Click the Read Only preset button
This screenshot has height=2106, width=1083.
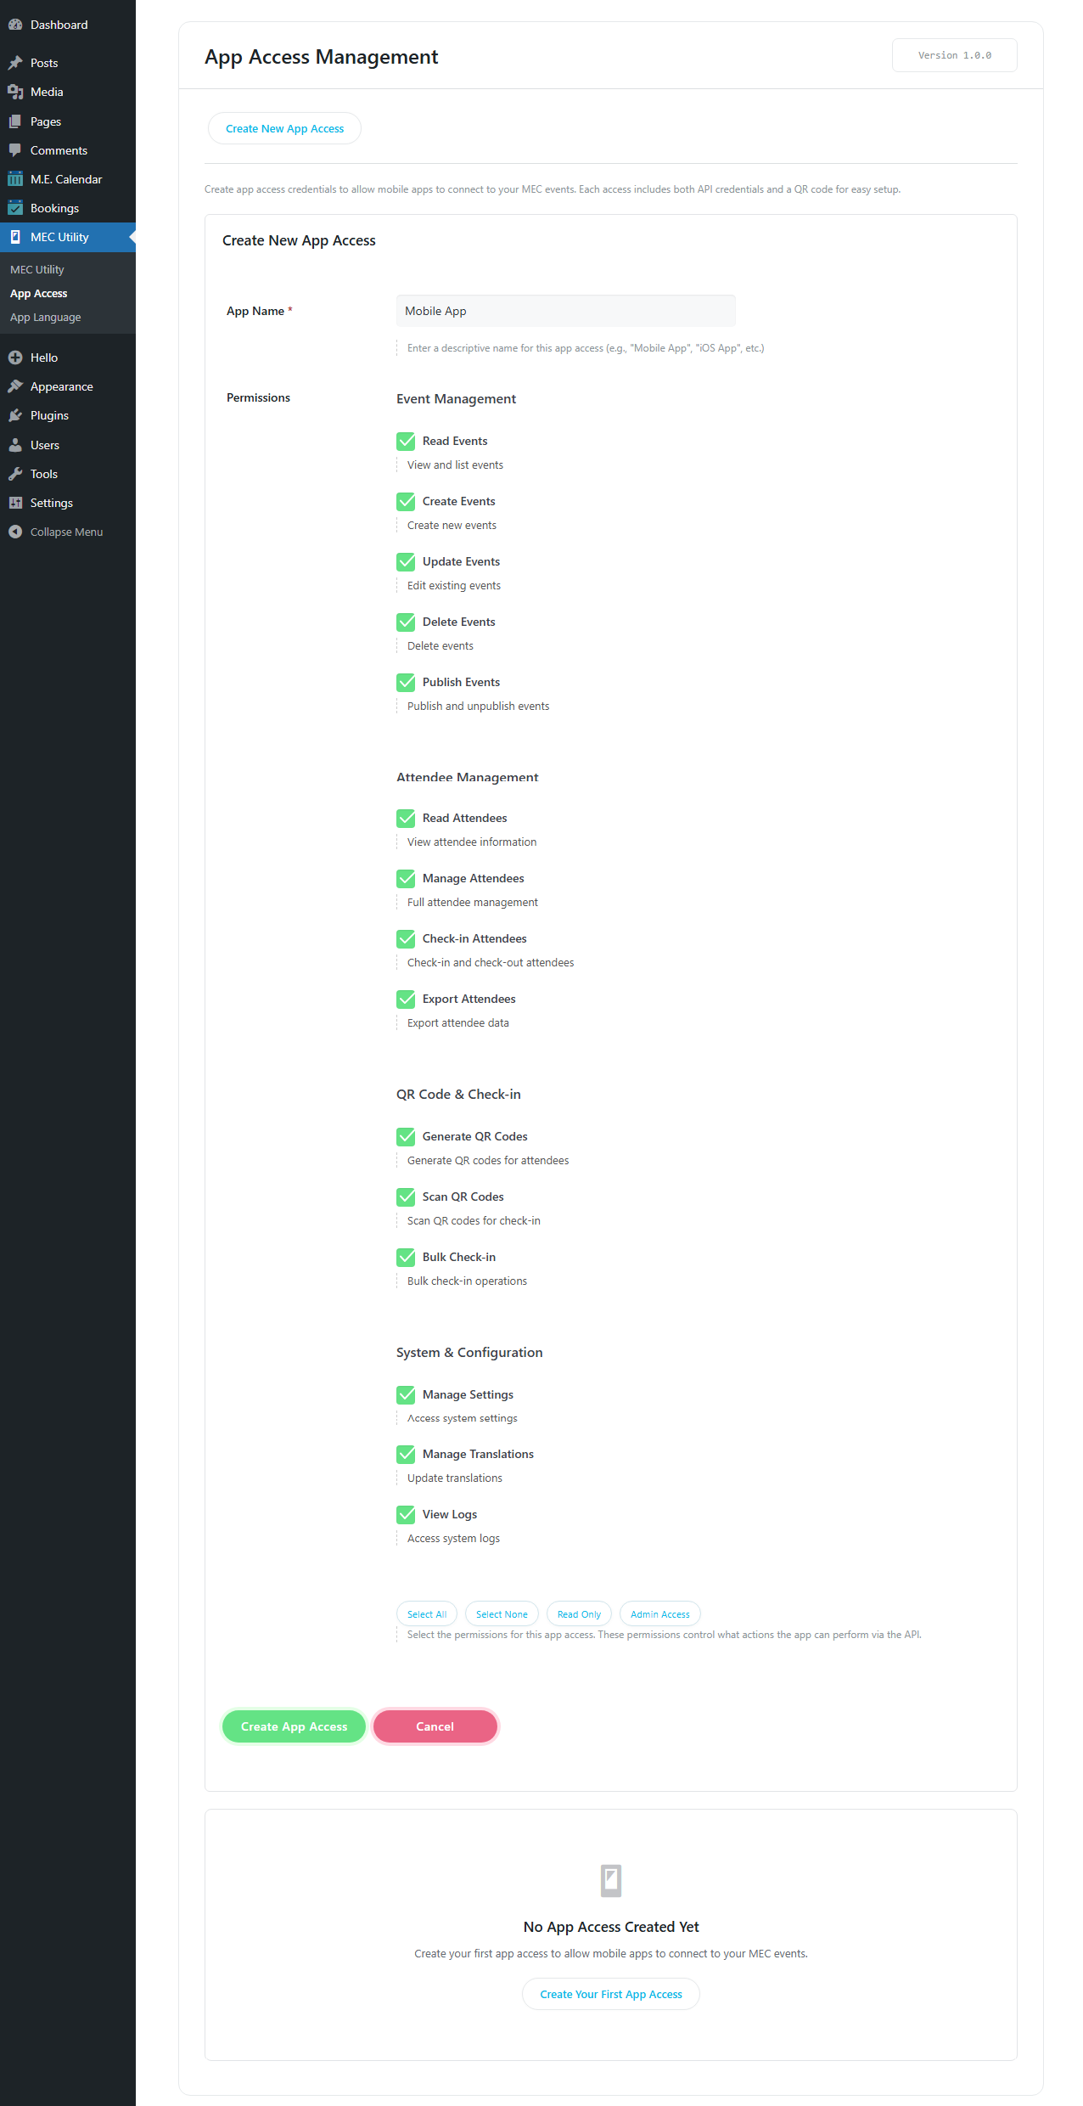pos(579,1614)
